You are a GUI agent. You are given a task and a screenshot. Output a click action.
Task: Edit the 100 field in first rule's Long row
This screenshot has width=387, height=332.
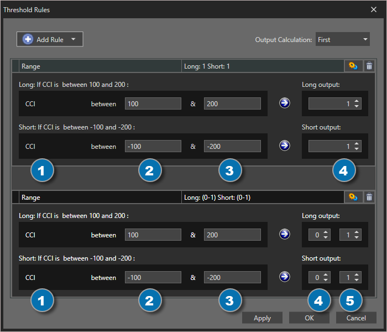pyautogui.click(x=153, y=103)
